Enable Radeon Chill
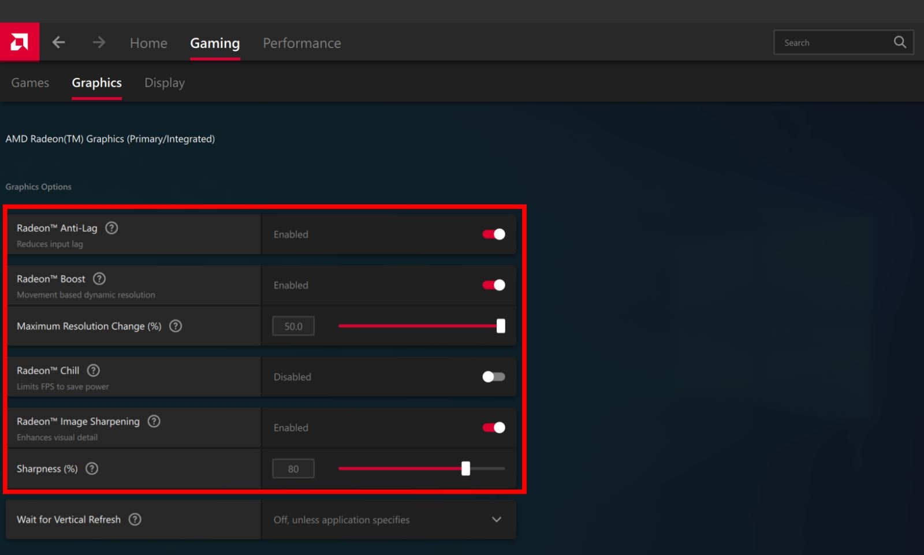Viewport: 924px width, 555px height. pyautogui.click(x=493, y=377)
